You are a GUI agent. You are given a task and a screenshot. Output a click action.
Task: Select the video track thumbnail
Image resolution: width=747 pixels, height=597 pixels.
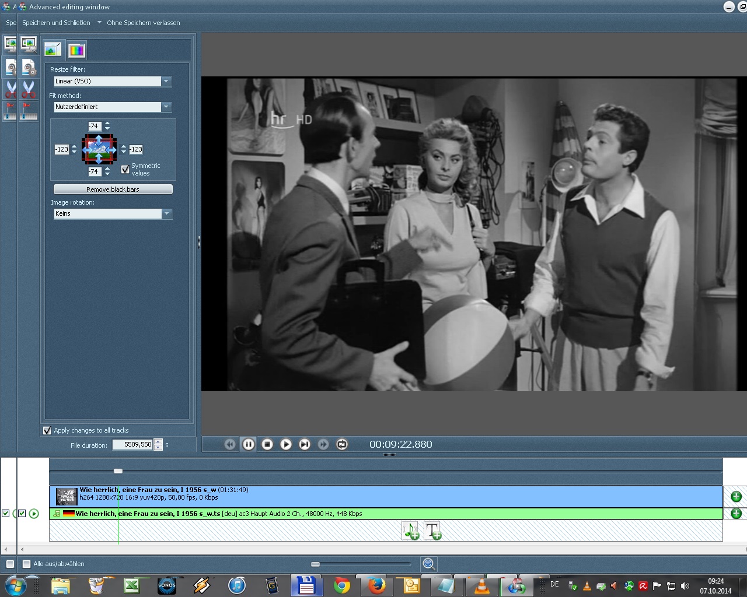(67, 497)
